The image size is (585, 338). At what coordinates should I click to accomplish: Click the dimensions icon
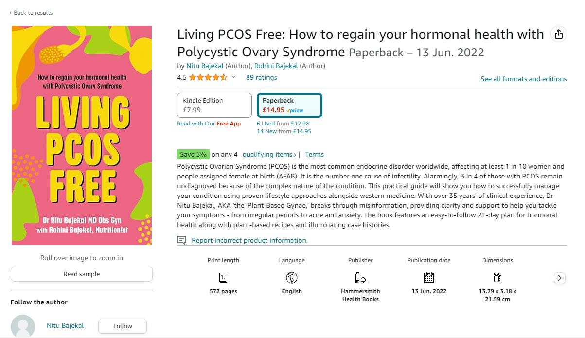497,278
